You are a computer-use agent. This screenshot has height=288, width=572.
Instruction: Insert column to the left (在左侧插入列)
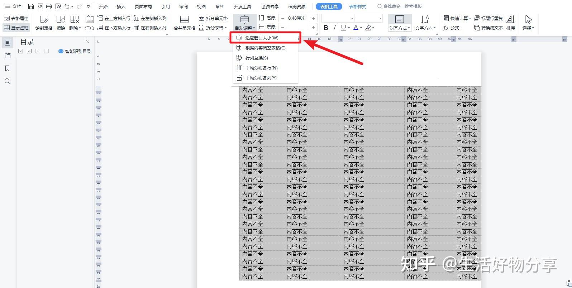(150, 18)
